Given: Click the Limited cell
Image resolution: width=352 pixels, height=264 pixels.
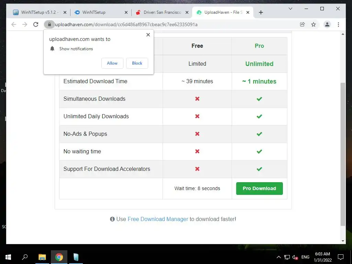Looking at the screenshot, I should (x=197, y=64).
